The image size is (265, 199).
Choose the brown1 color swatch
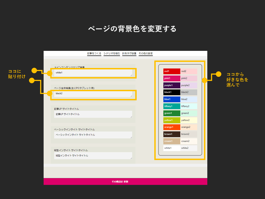coord(171,134)
